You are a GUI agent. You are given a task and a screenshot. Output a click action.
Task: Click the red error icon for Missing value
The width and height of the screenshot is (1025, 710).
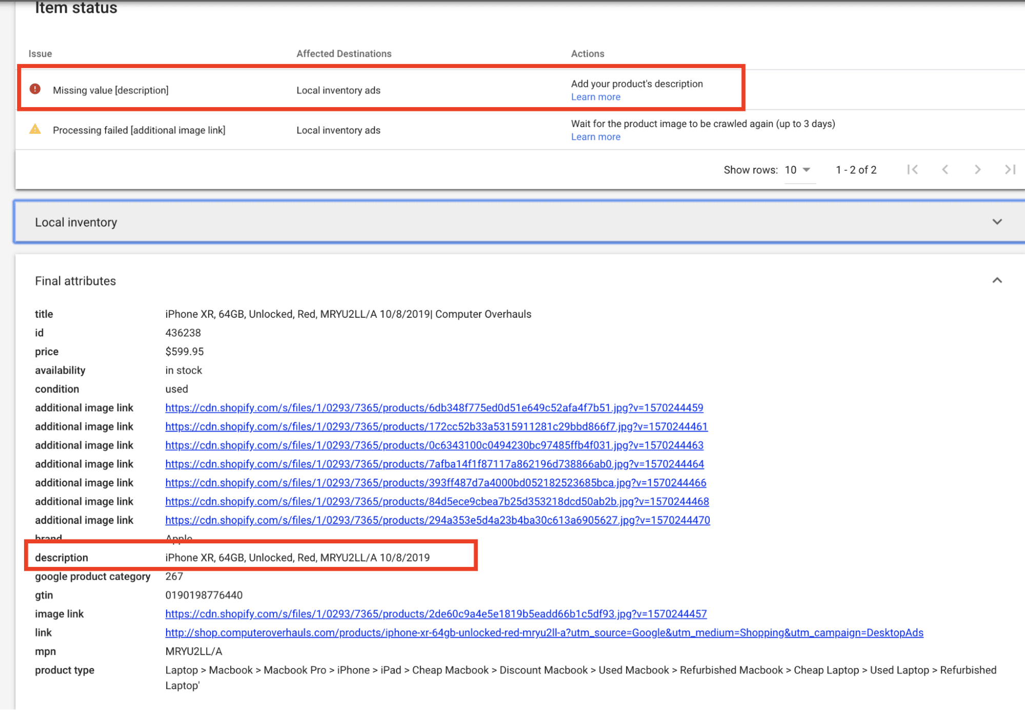pos(35,89)
